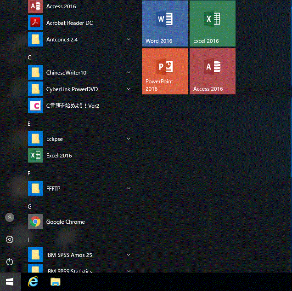Jump via the E letter header
The height and width of the screenshot is (291, 292).
point(29,124)
